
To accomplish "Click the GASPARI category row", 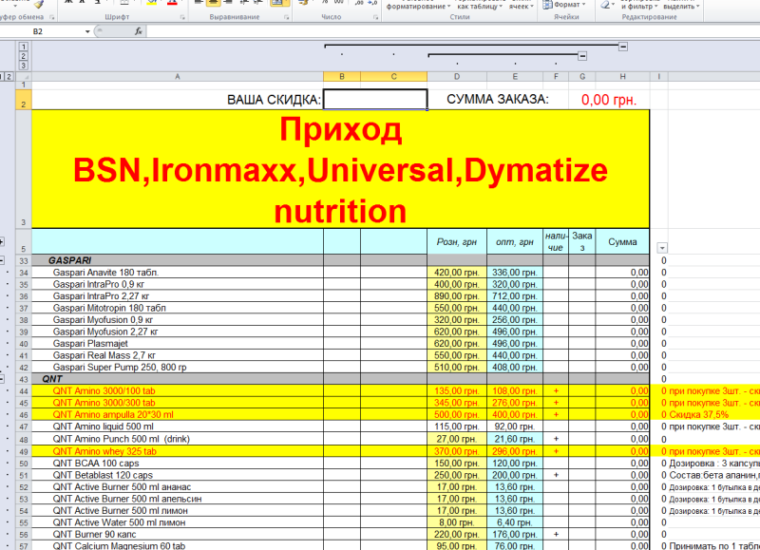I will pyautogui.click(x=340, y=260).
